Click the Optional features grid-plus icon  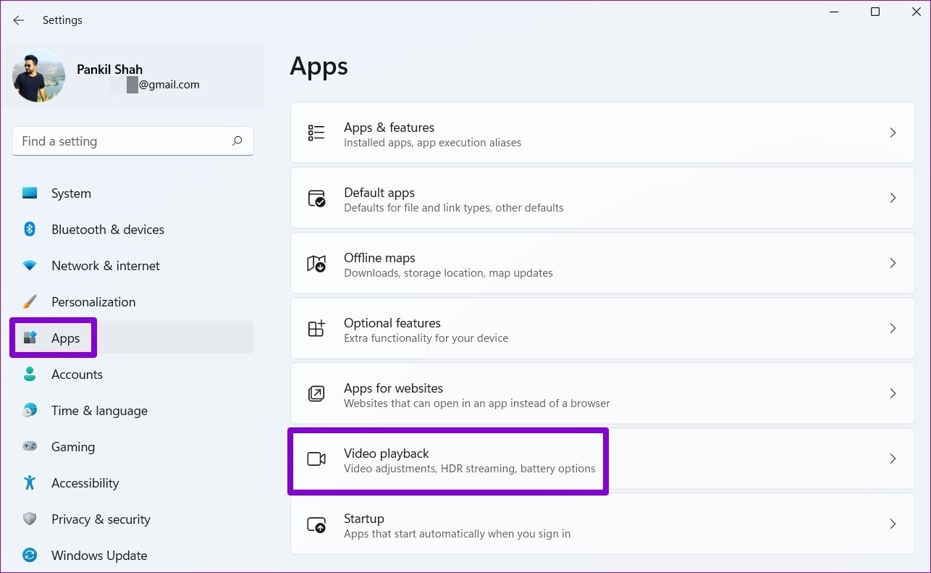pos(316,328)
